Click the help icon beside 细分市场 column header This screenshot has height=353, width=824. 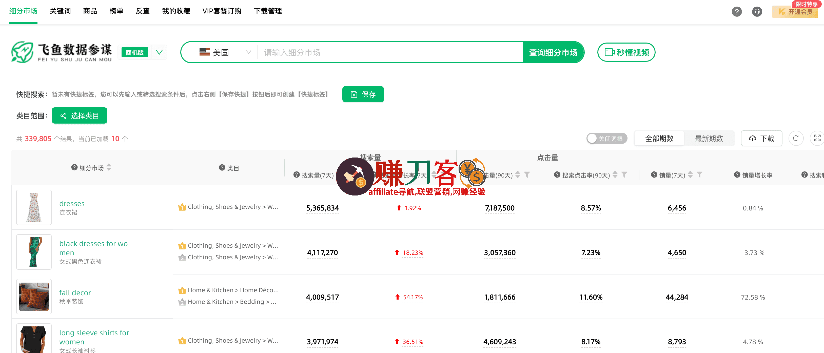(x=74, y=168)
